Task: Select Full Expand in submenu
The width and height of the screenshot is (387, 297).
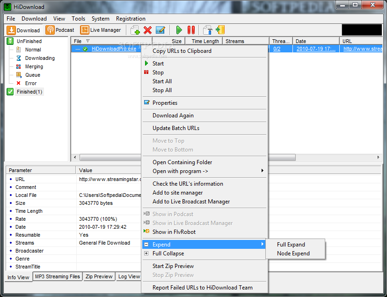Action: point(295,245)
